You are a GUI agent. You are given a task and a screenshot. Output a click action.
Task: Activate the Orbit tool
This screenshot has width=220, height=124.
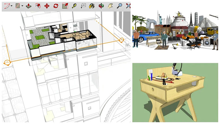click(101, 6)
